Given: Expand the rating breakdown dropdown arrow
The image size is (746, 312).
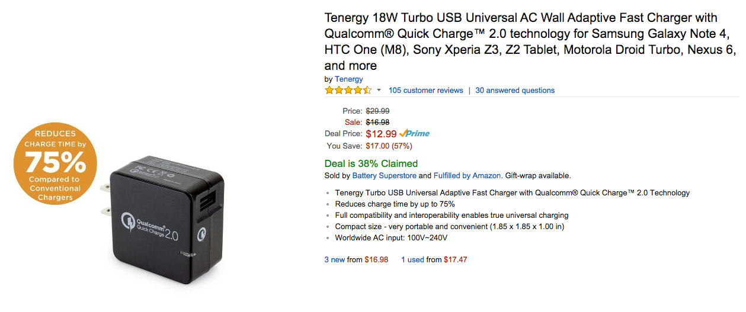Looking at the screenshot, I should pyautogui.click(x=379, y=91).
